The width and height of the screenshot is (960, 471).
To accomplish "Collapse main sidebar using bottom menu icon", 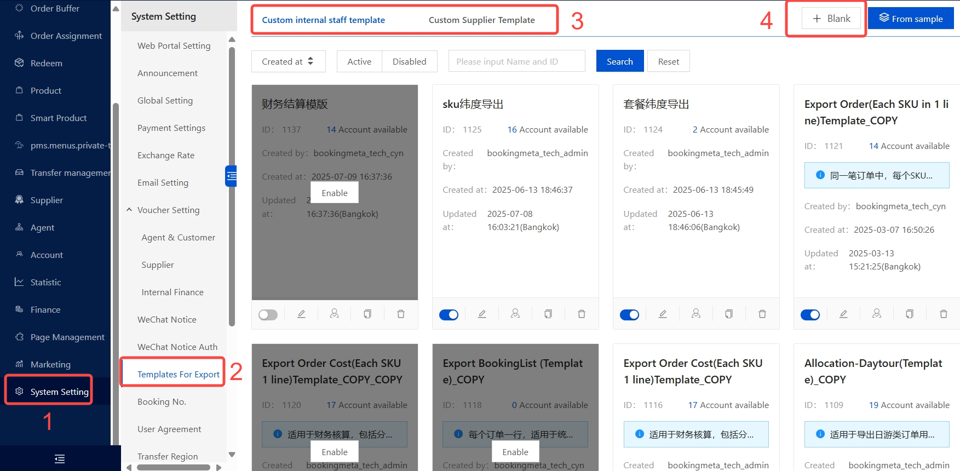I will pos(60,458).
